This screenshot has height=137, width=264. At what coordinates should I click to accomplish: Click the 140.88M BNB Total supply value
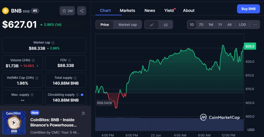pyautogui.click(x=66, y=83)
